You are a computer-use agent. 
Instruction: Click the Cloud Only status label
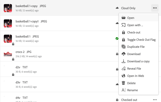coord(128,8)
